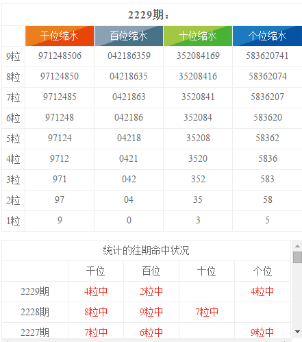The height and width of the screenshot is (342, 302).
Task: Click cell value 58 in 2粒 row
Action: 268,199
